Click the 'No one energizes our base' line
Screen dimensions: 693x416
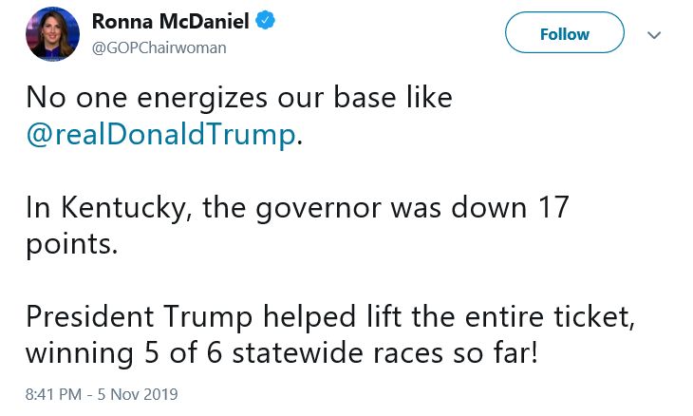click(239, 98)
